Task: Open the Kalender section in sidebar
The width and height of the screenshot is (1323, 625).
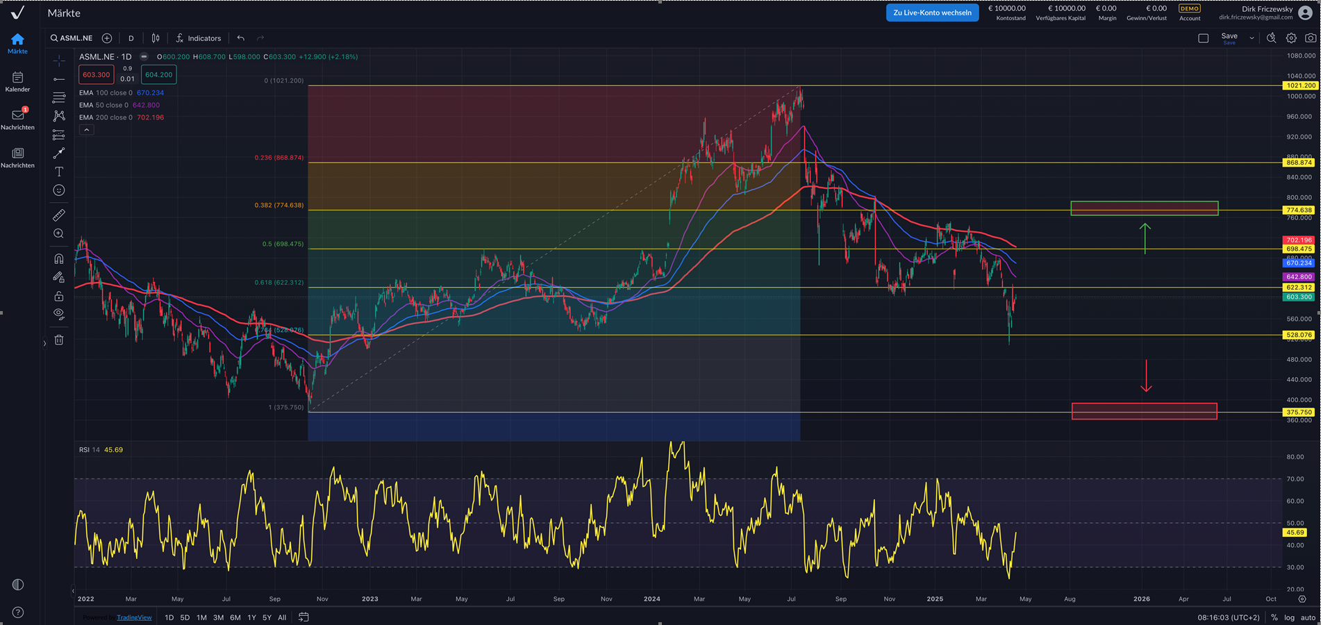Action: (x=17, y=81)
